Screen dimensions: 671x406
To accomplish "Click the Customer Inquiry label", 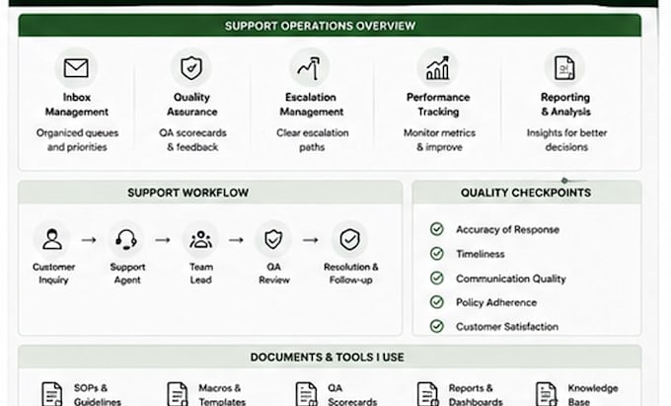I will point(53,274).
